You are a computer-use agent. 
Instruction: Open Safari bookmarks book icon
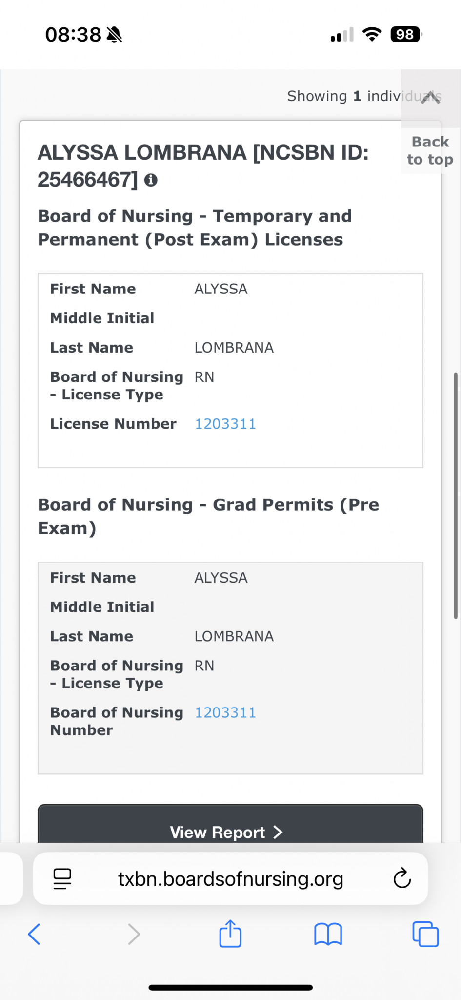pyautogui.click(x=328, y=934)
